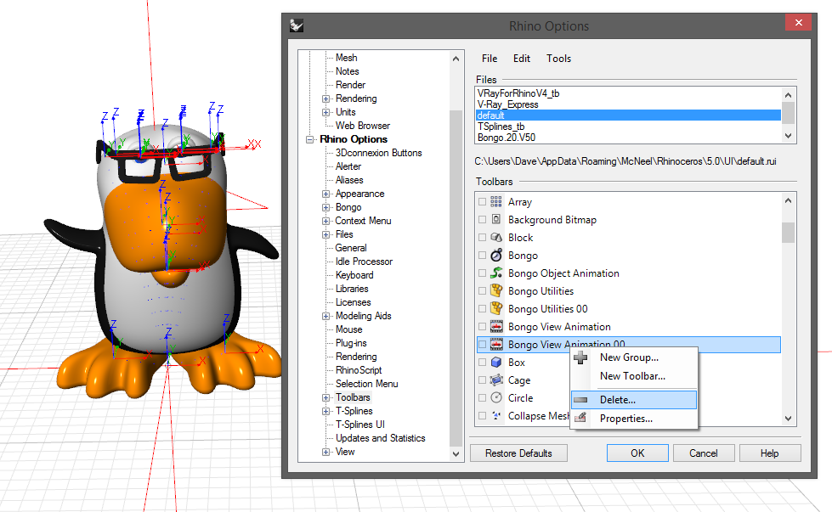The height and width of the screenshot is (512, 832).
Task: Click the Background Bitmap toolbar icon
Action: pos(496,219)
